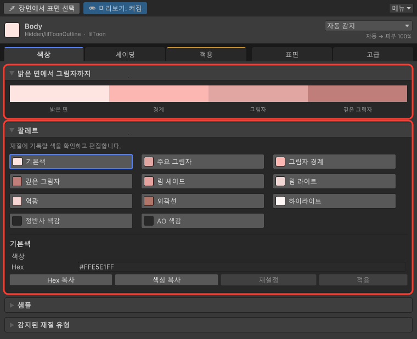The image size is (417, 339).
Task: Expand the 샘플 section
Action: (208, 305)
